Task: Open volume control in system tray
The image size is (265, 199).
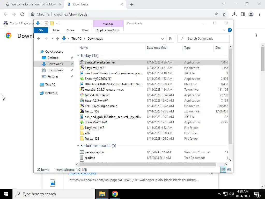Action: [232, 194]
